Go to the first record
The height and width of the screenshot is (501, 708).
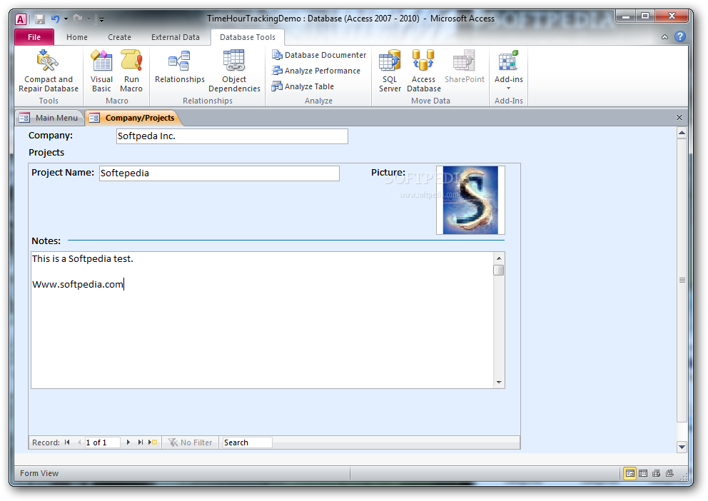67,442
